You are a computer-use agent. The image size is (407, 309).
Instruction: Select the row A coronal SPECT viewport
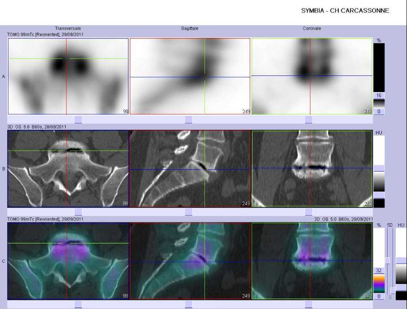click(x=312, y=76)
